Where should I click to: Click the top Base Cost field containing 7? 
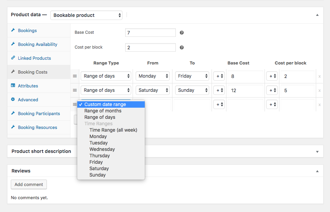150,33
